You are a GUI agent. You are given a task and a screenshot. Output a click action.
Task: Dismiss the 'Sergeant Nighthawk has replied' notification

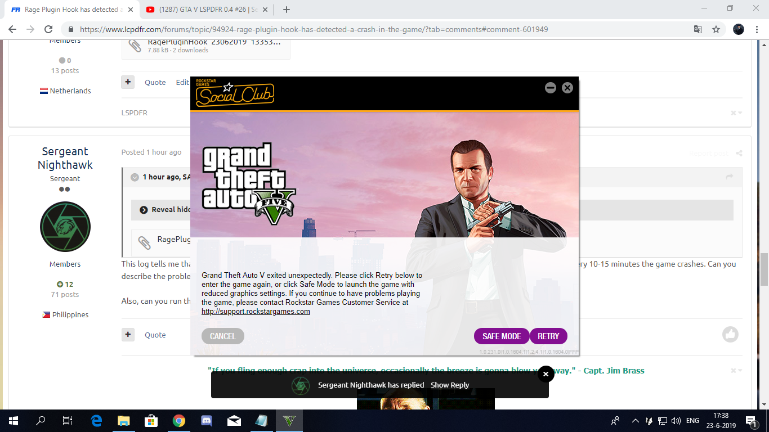tap(546, 374)
